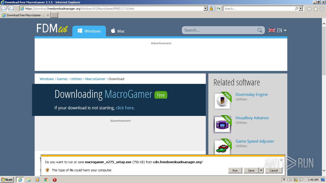
Task: Click Internet Explorer taskbar icon
Action: click(20, 180)
